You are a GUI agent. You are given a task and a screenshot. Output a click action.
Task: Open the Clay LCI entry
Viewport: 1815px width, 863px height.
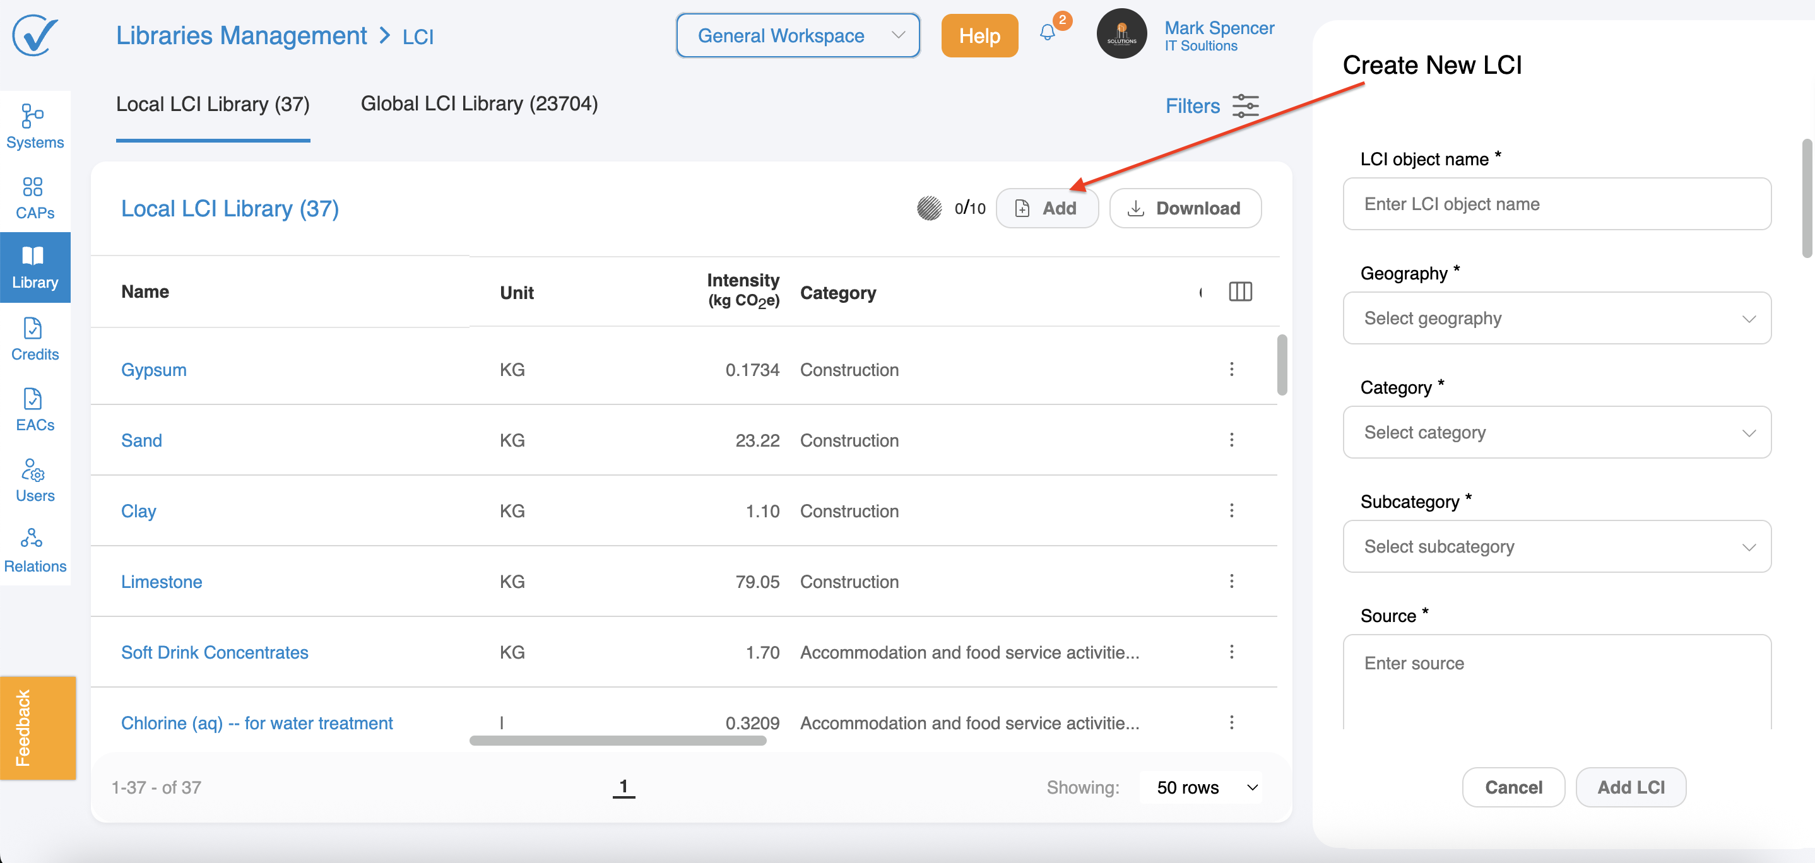point(139,511)
